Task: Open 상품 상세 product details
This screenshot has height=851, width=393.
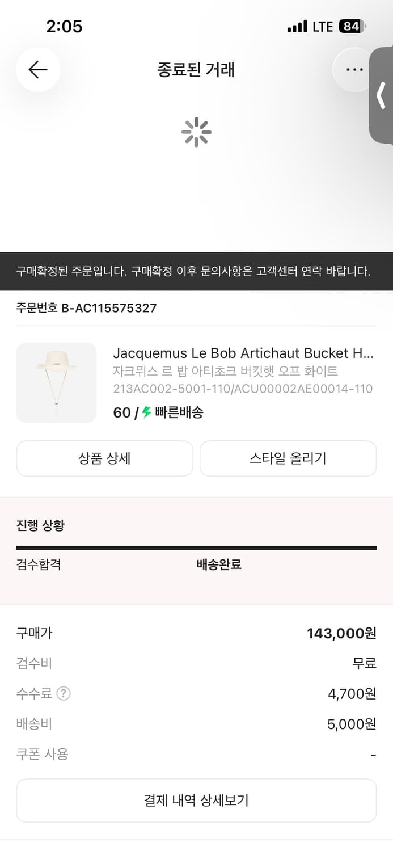Action: click(x=104, y=458)
